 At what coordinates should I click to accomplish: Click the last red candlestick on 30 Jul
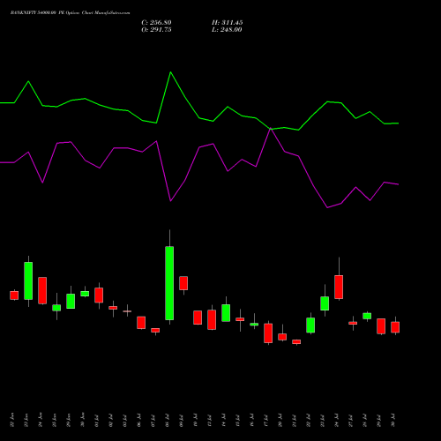coord(395,327)
